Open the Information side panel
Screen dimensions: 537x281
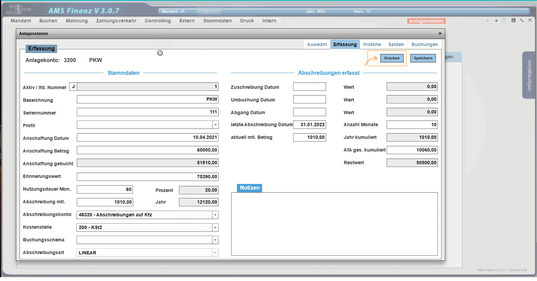(x=529, y=75)
